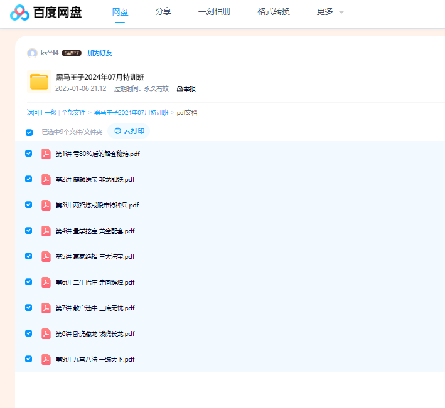Switch to the 网盘 tab
The height and width of the screenshot is (408, 445).
(120, 12)
